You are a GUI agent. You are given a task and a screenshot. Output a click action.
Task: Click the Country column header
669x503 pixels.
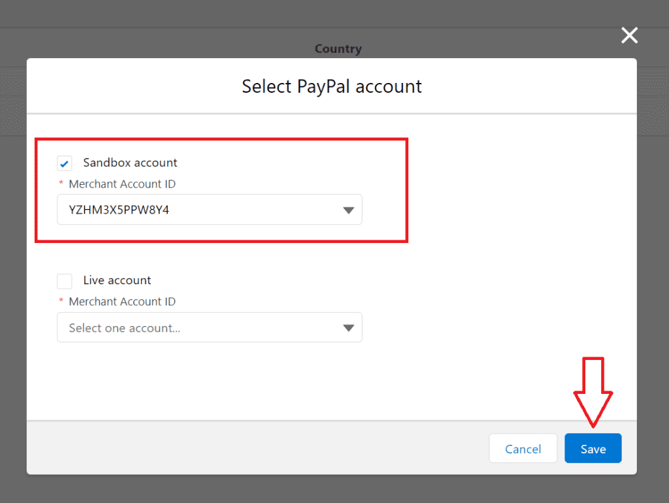pyautogui.click(x=338, y=48)
